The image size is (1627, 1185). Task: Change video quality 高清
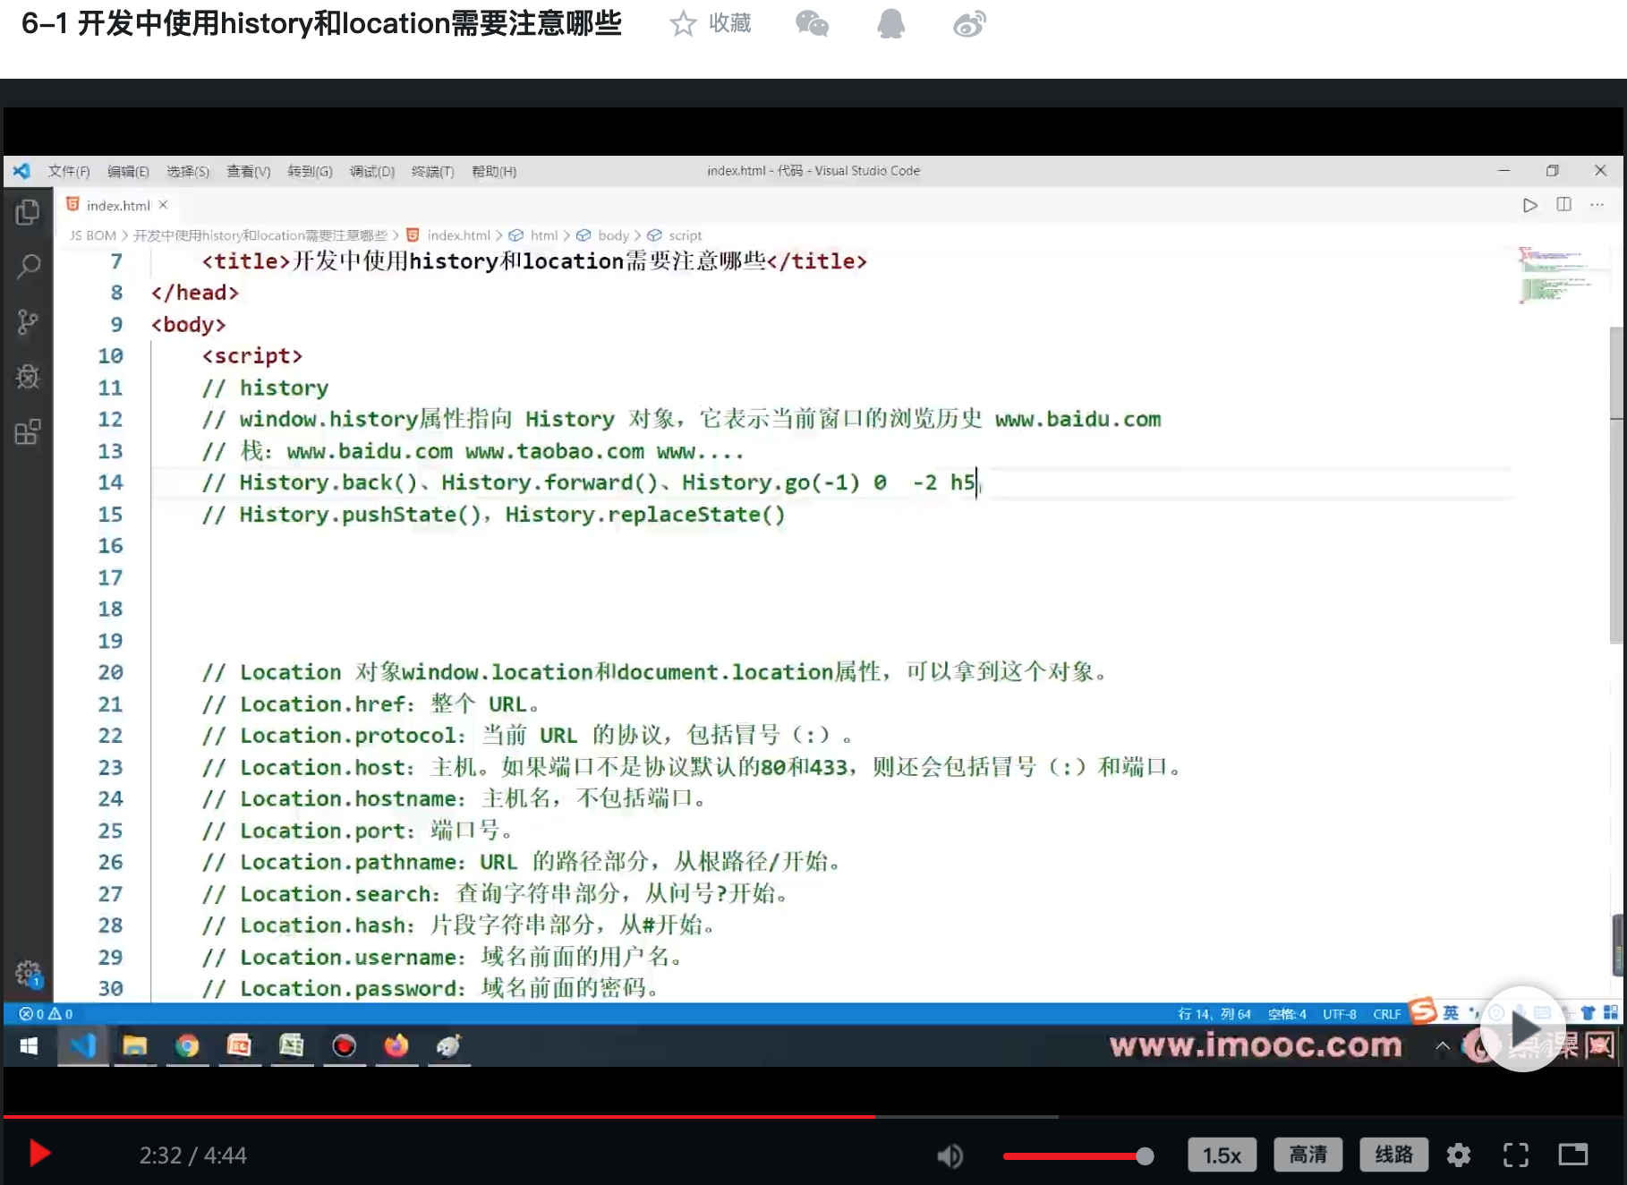(1308, 1155)
